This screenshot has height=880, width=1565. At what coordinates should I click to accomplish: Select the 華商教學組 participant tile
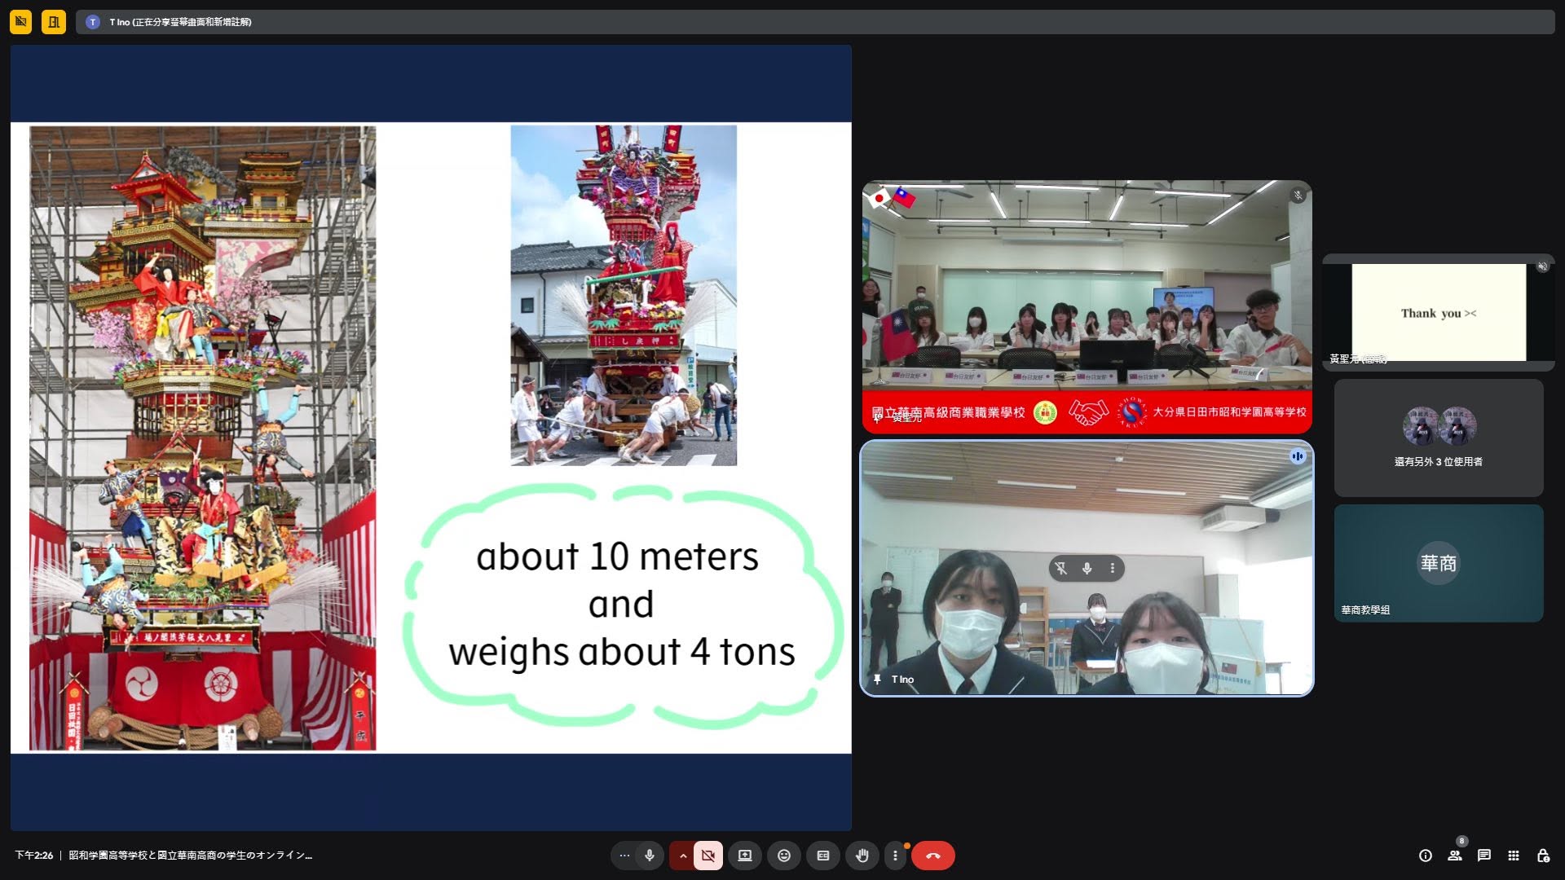(1439, 563)
